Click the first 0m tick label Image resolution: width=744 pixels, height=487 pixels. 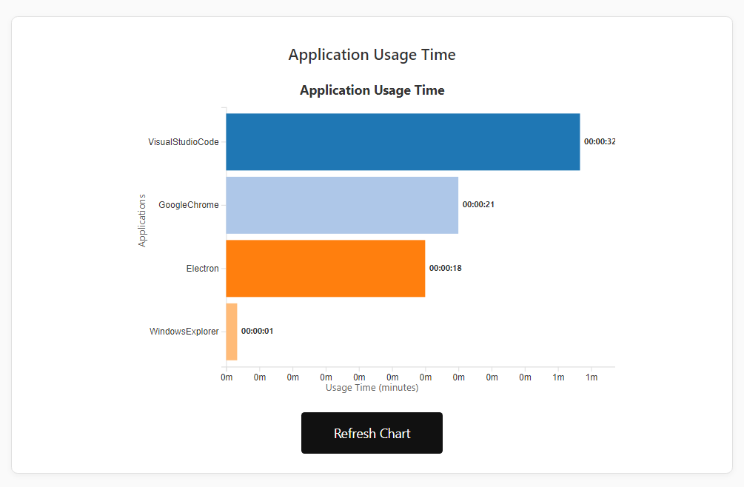(x=227, y=377)
